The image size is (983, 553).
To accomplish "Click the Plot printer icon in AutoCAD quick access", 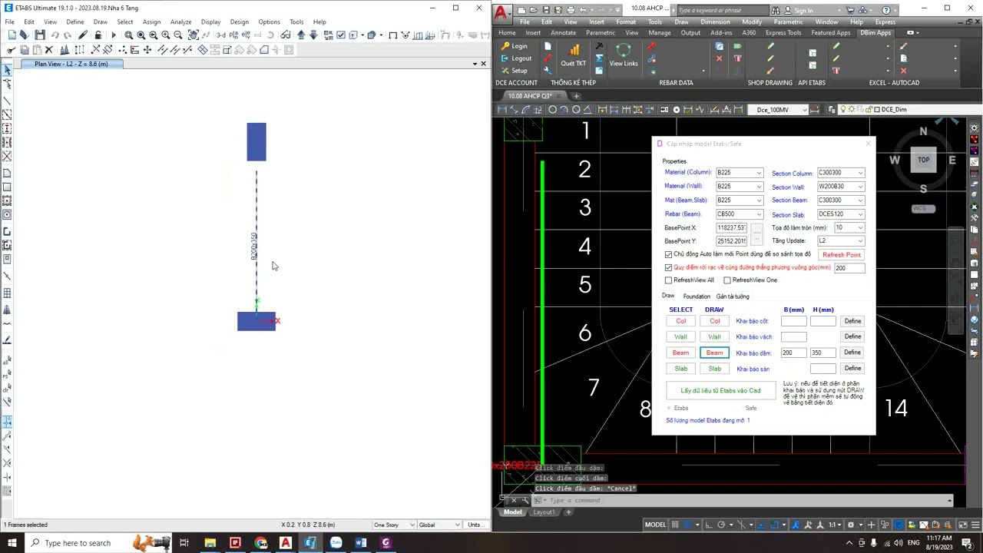I will (571, 10).
